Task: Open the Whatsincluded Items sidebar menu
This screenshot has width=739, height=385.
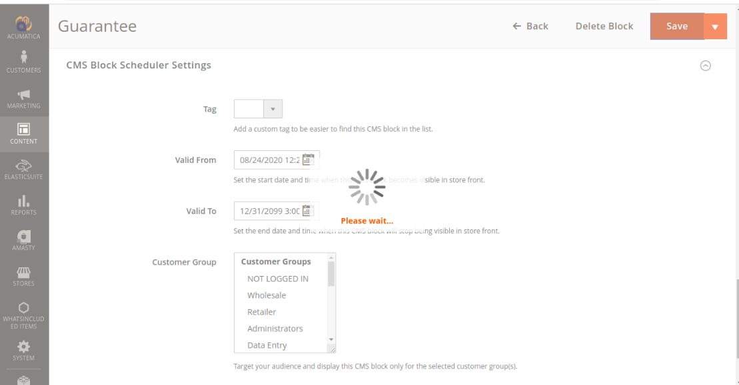Action: [x=23, y=315]
